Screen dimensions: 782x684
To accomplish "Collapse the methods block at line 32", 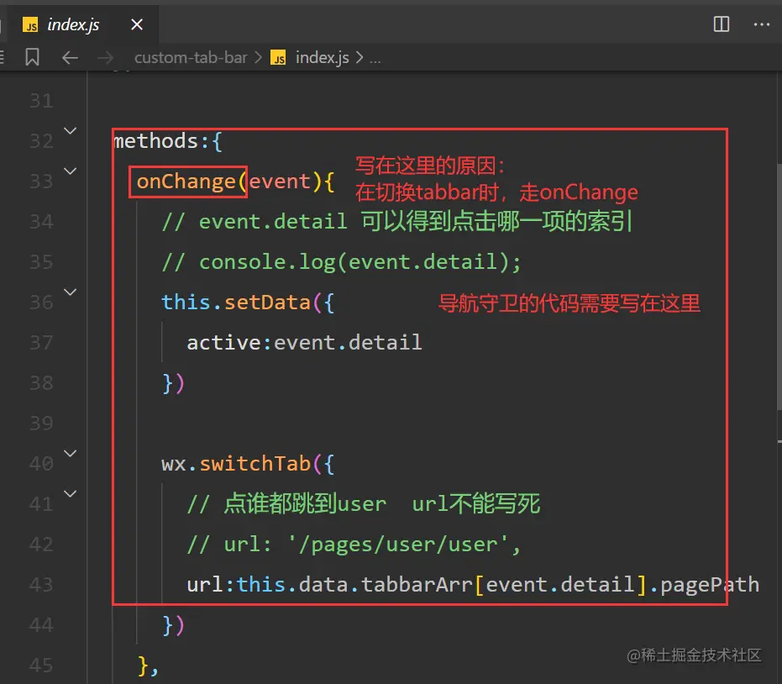I will (71, 131).
